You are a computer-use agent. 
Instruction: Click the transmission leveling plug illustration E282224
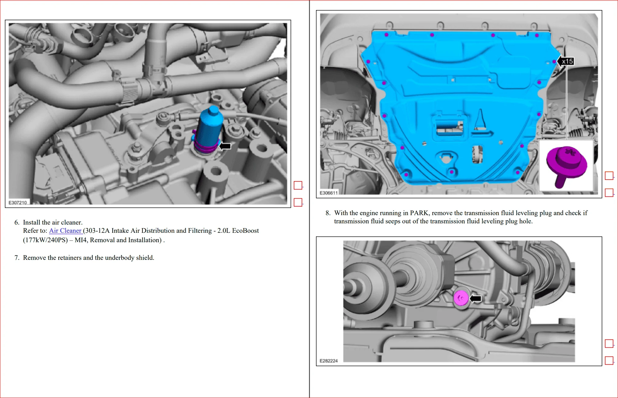coord(459,301)
